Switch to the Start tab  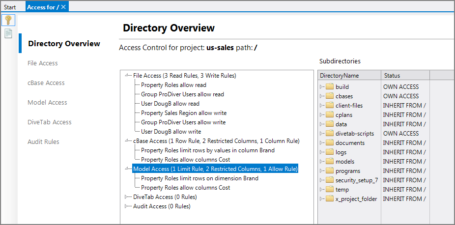[10, 7]
